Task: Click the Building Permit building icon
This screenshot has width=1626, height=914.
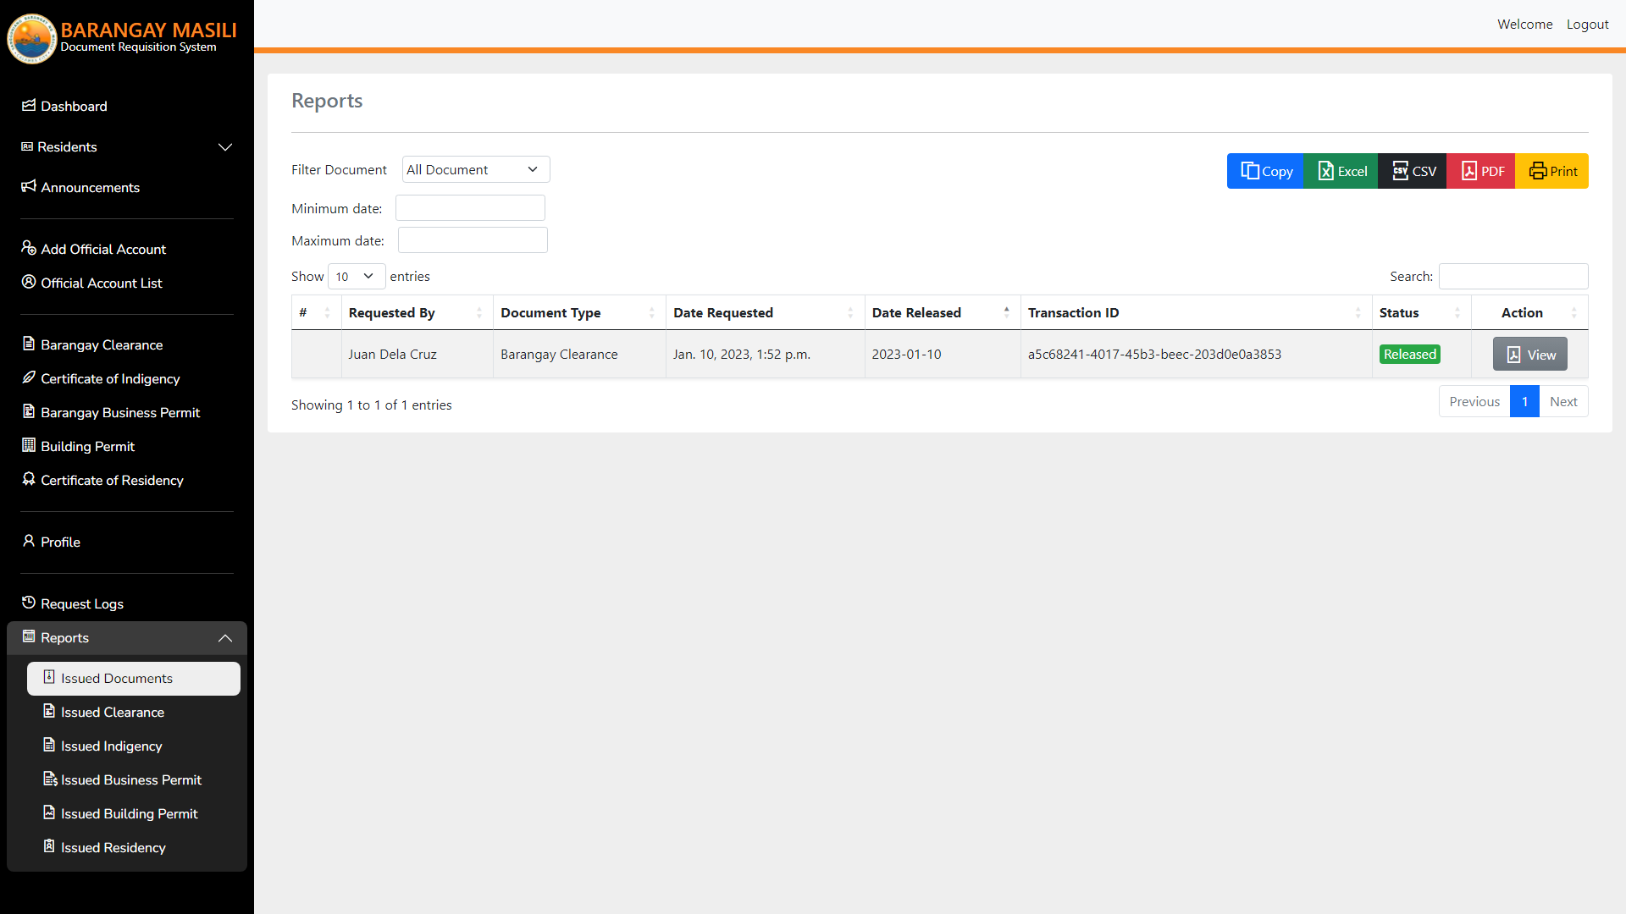Action: coord(29,445)
